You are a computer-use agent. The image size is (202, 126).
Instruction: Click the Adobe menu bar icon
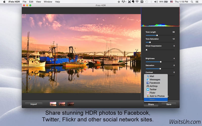coord(124,2)
